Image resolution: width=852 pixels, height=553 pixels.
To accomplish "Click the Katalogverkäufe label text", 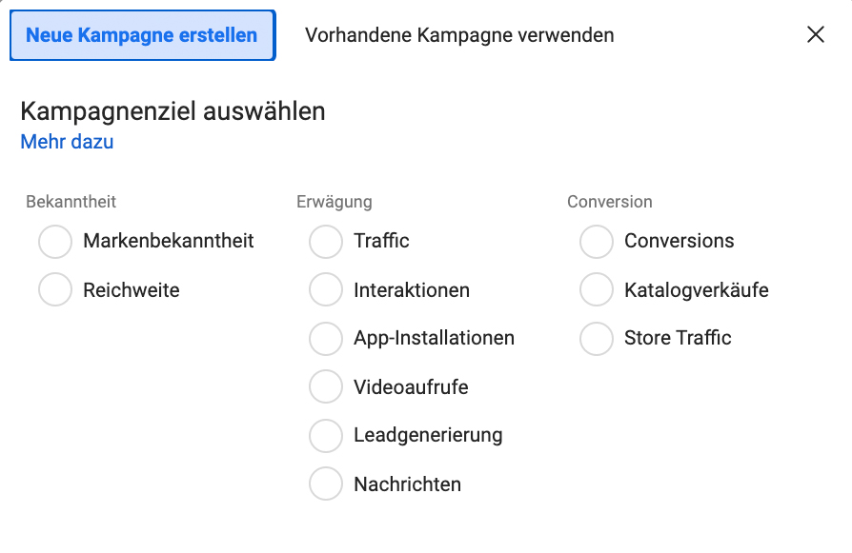I will click(x=696, y=290).
